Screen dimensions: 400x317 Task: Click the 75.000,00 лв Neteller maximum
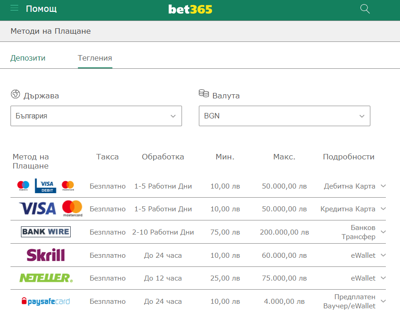pyautogui.click(x=285, y=278)
